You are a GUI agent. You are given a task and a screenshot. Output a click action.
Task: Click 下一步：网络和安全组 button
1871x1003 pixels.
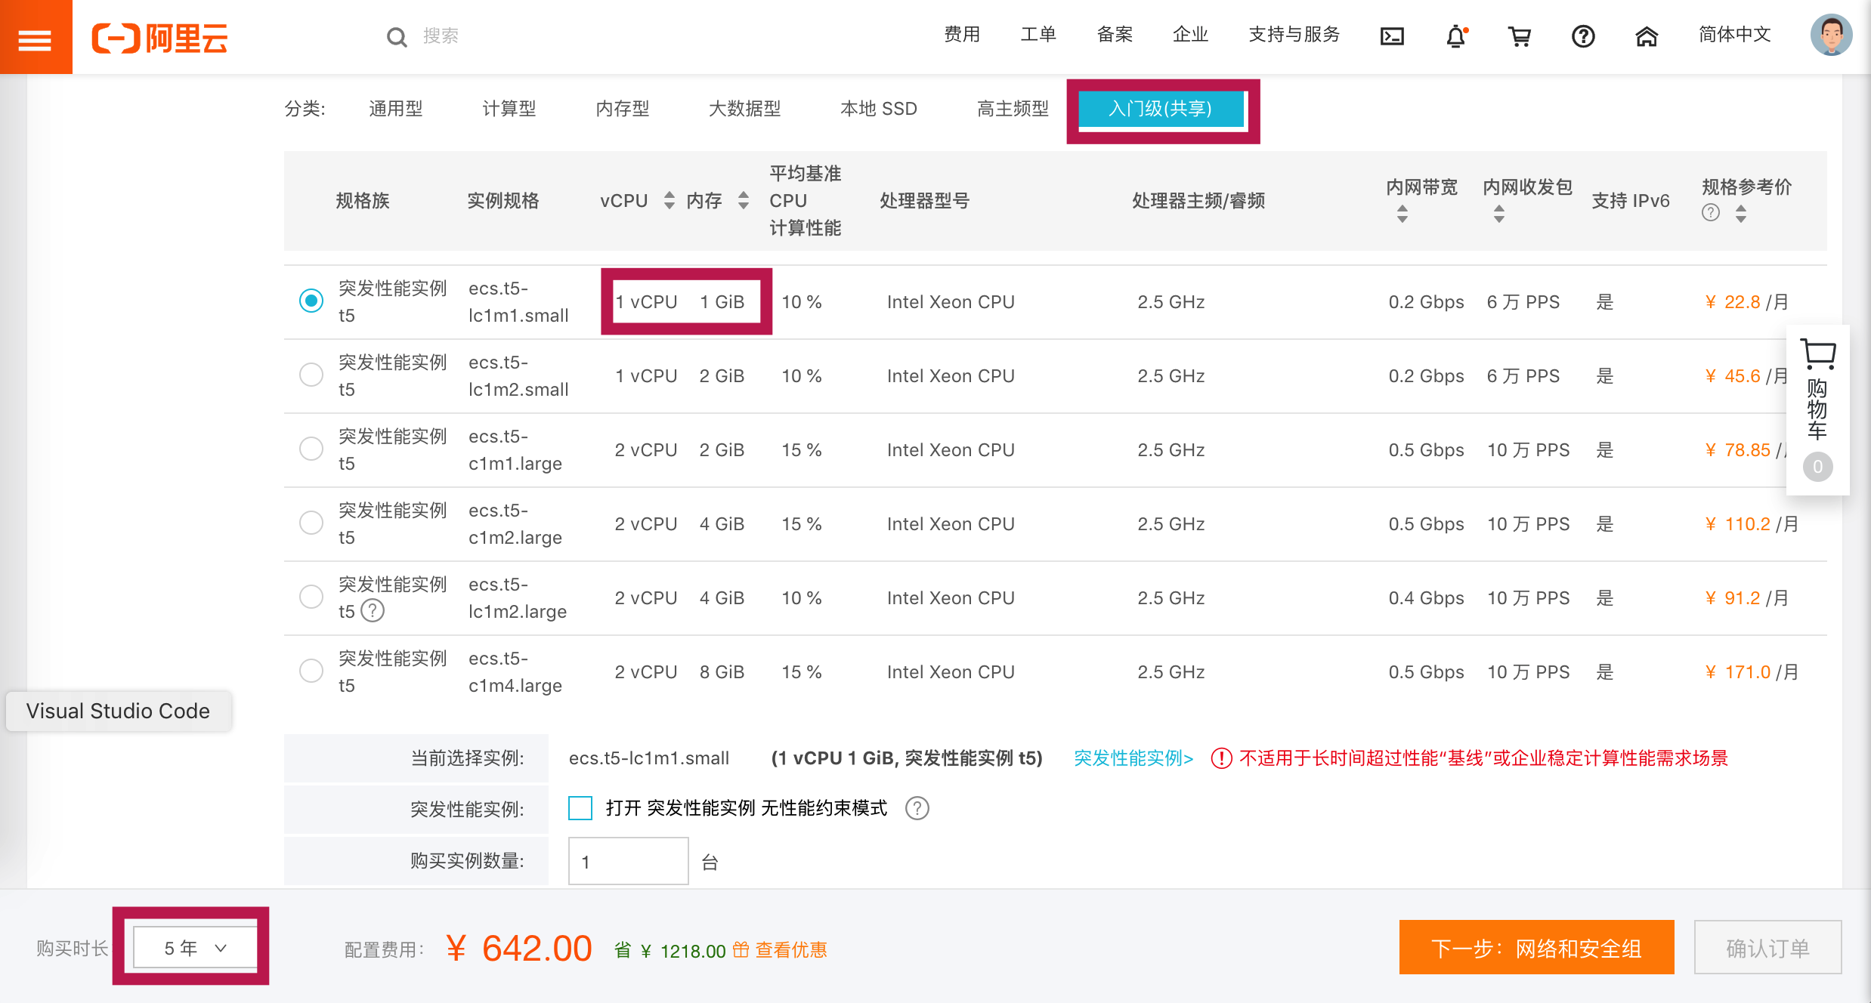(1535, 948)
